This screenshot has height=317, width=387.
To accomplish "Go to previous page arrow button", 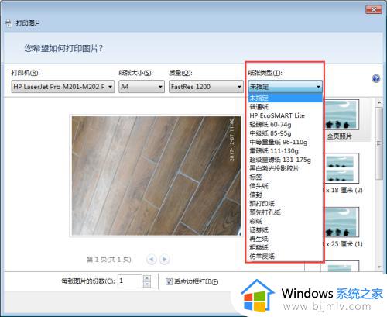I will 152,259.
